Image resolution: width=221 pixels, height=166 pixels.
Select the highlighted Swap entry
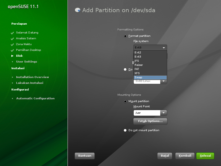coord(150,77)
